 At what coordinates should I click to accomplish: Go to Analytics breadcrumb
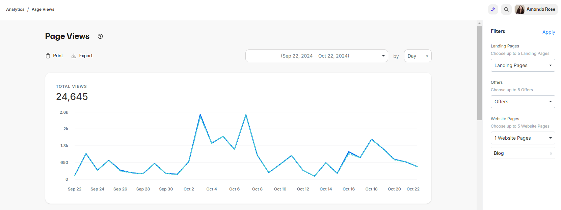click(x=15, y=9)
